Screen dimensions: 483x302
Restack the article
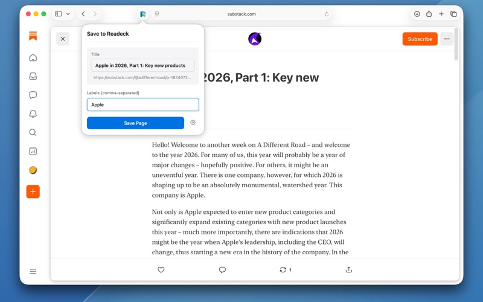(286, 269)
